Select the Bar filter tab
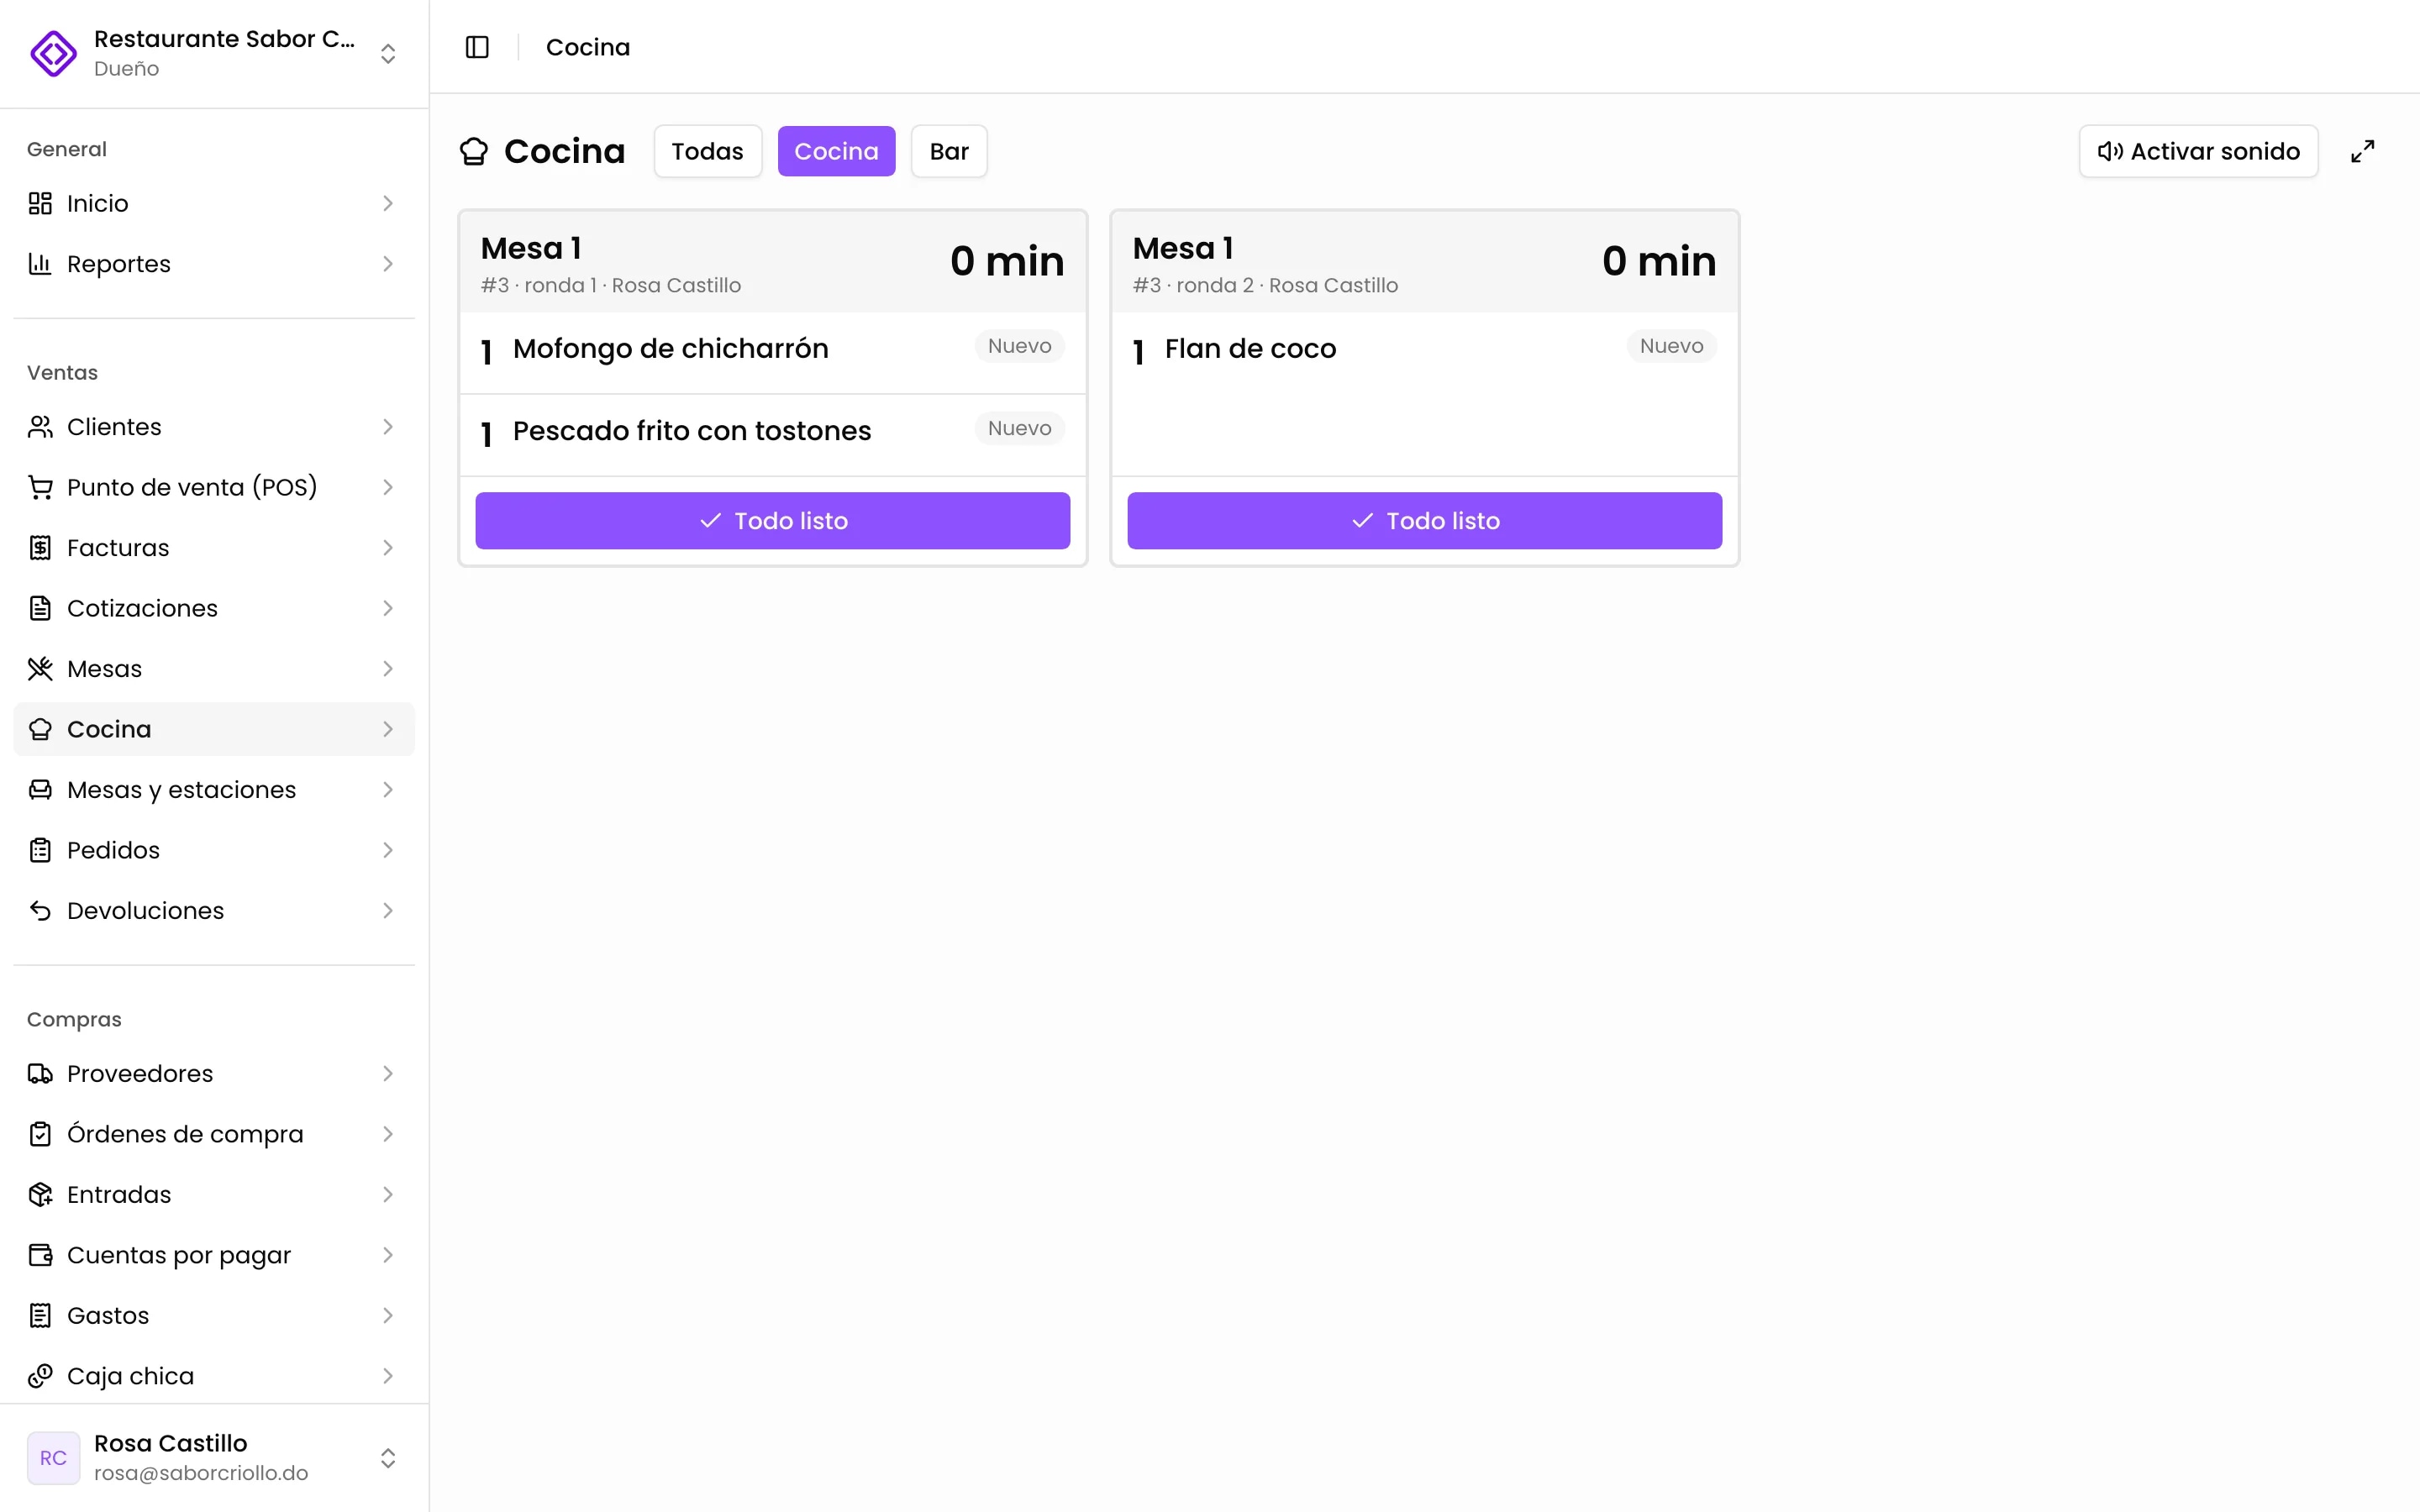This screenshot has height=1512, width=2420. click(949, 151)
